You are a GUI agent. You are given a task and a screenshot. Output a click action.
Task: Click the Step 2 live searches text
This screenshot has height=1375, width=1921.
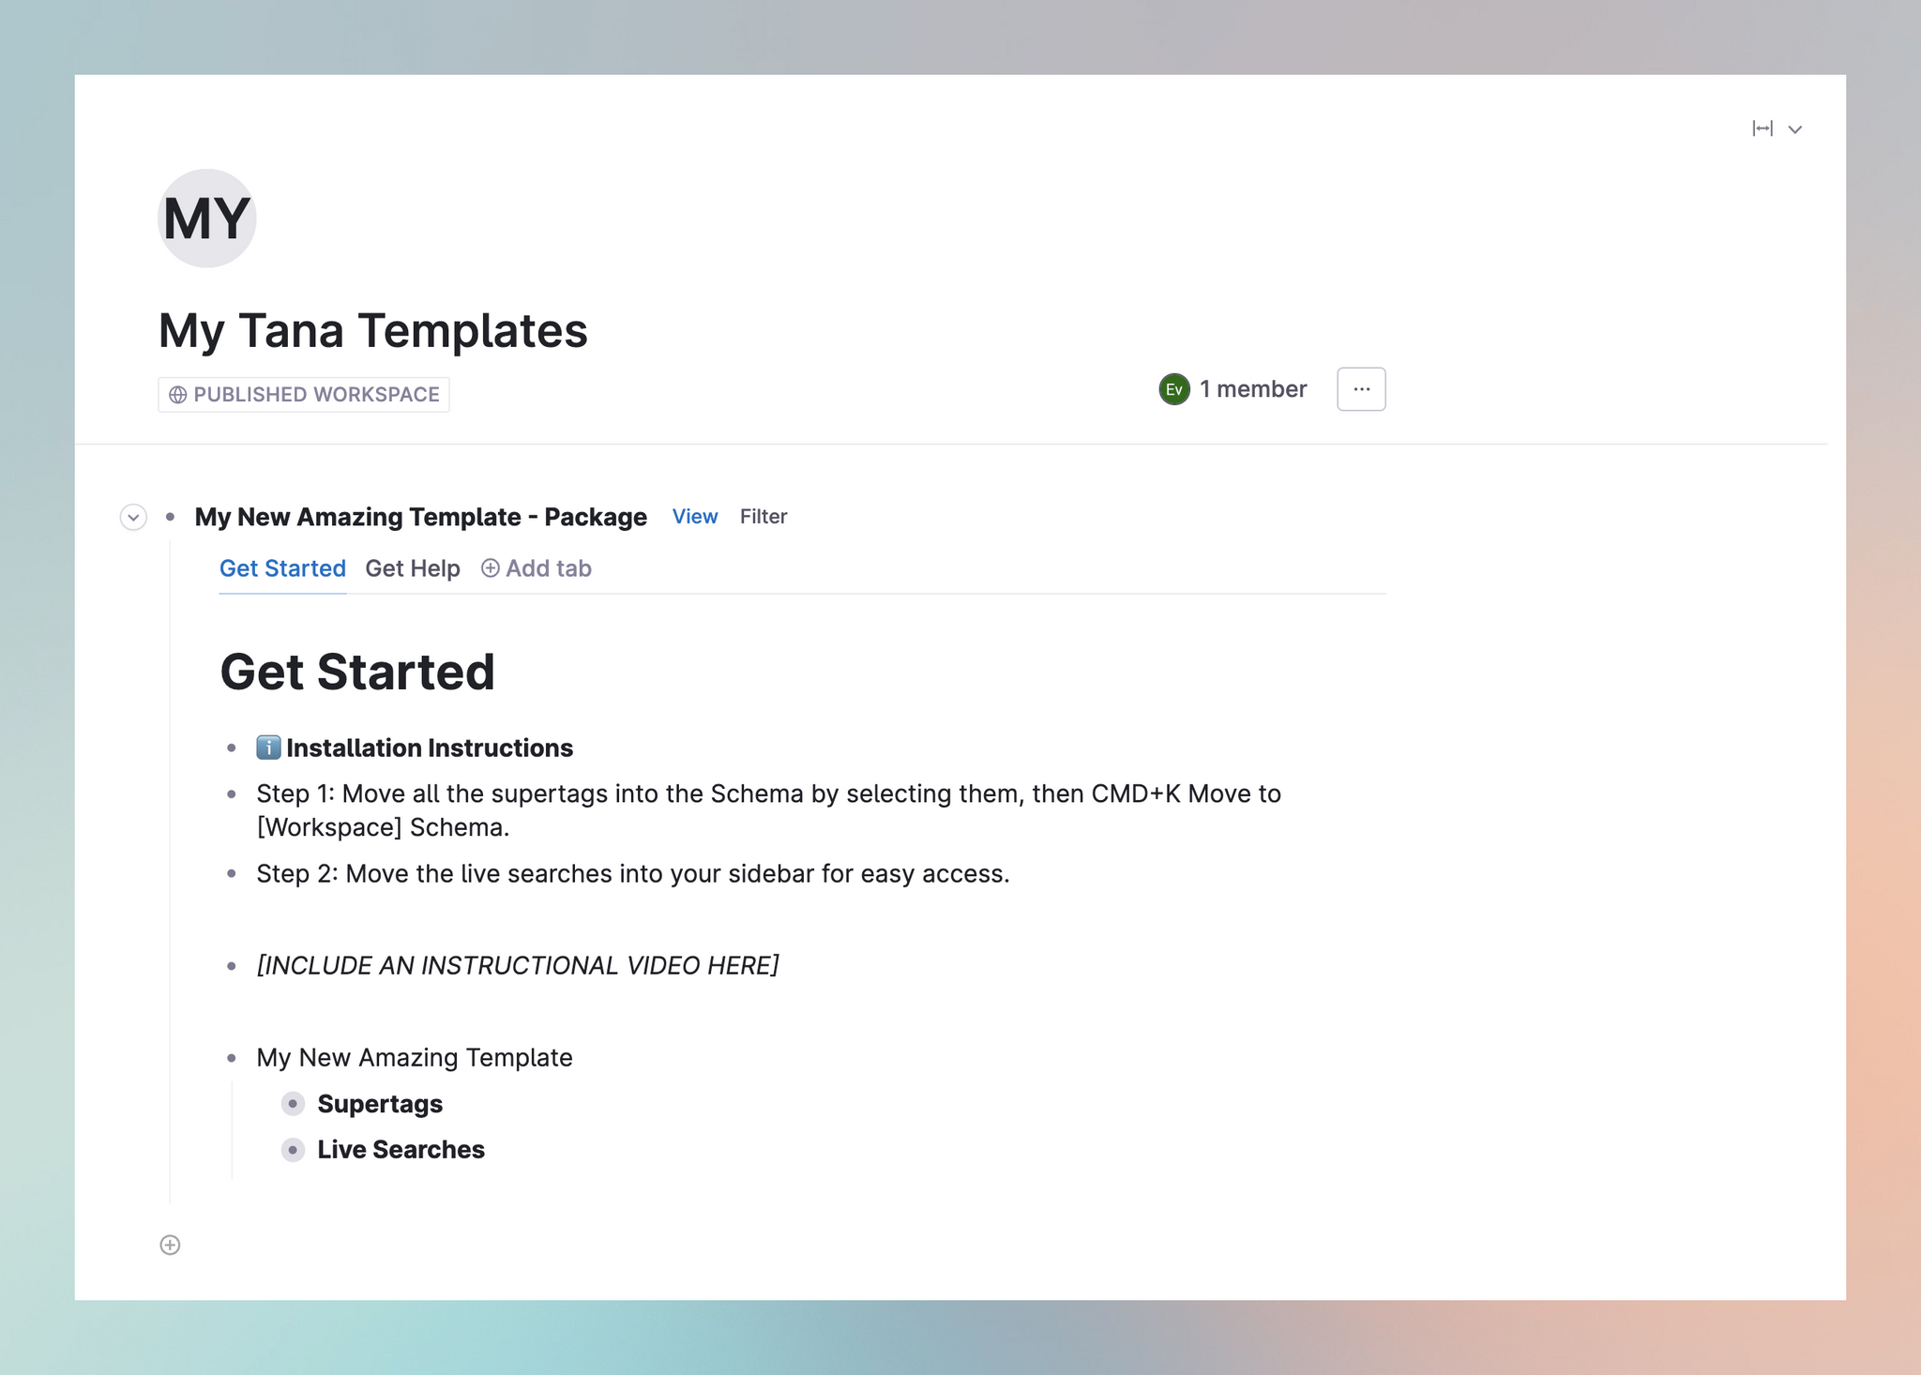point(633,874)
